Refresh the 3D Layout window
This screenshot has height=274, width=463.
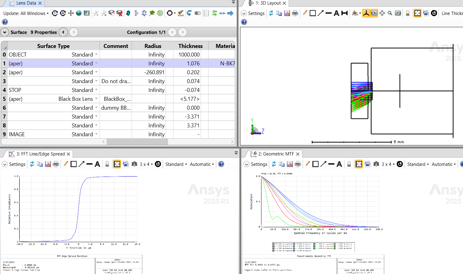coord(271,13)
